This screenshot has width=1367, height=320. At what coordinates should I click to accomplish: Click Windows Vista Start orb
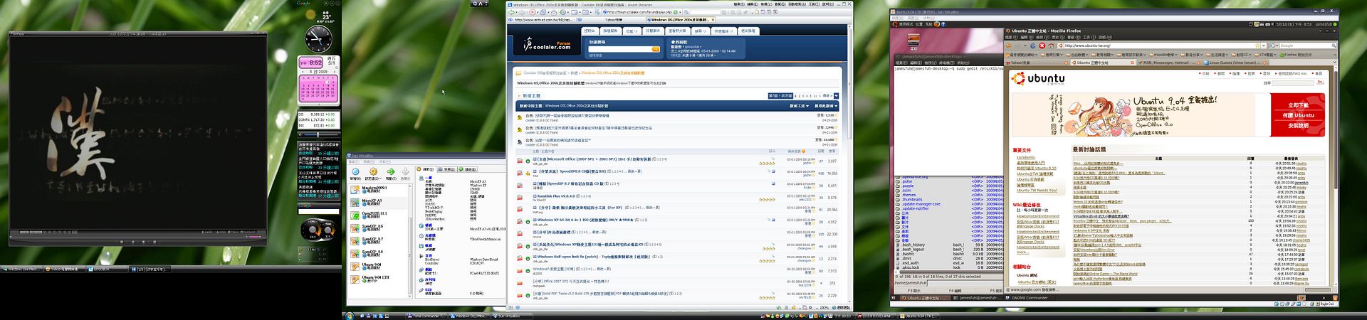click(x=350, y=316)
